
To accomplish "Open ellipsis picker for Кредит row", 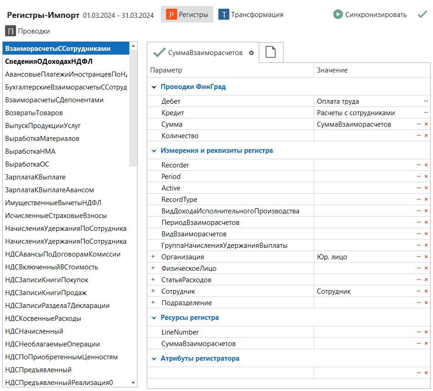I will coord(426,113).
